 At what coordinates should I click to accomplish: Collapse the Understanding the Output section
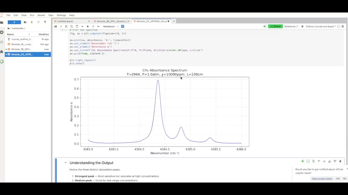pos(66,163)
